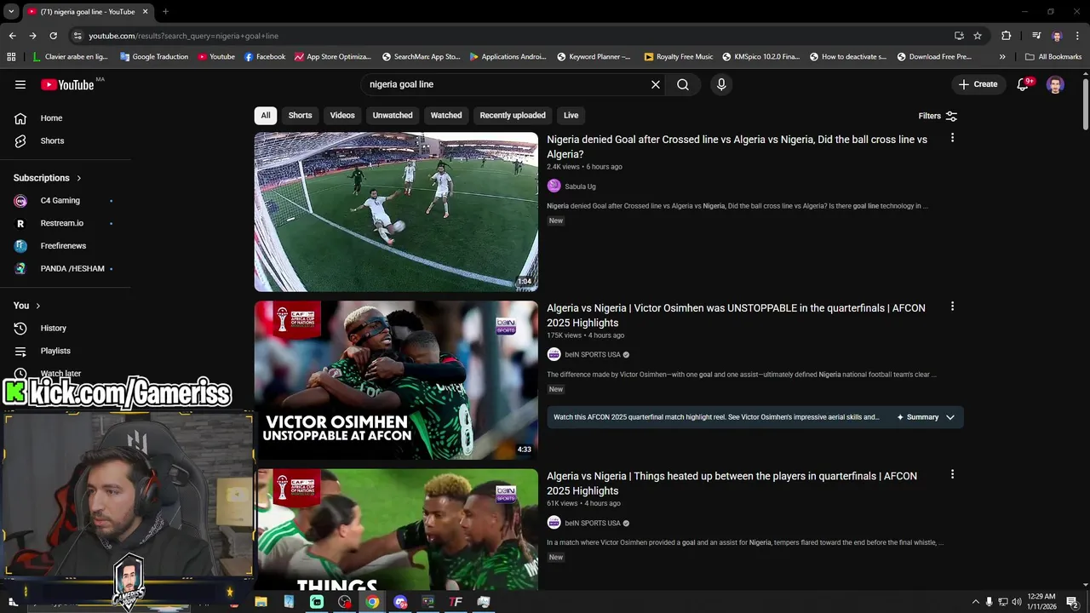Click the YouTube logo
Viewport: 1090px width, 613px height.
[x=67, y=84]
